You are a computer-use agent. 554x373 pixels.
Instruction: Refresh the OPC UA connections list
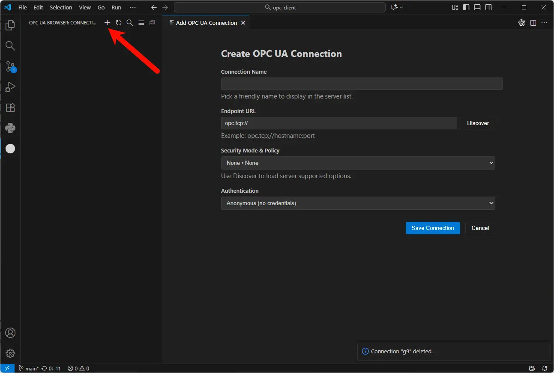(x=119, y=23)
